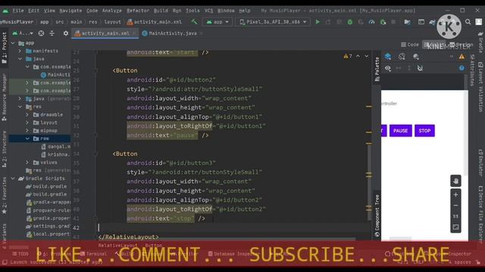The image size is (485, 272).
Task: Open the Pixel_3a_API_30_x86 device dropdown
Action: tap(273, 22)
